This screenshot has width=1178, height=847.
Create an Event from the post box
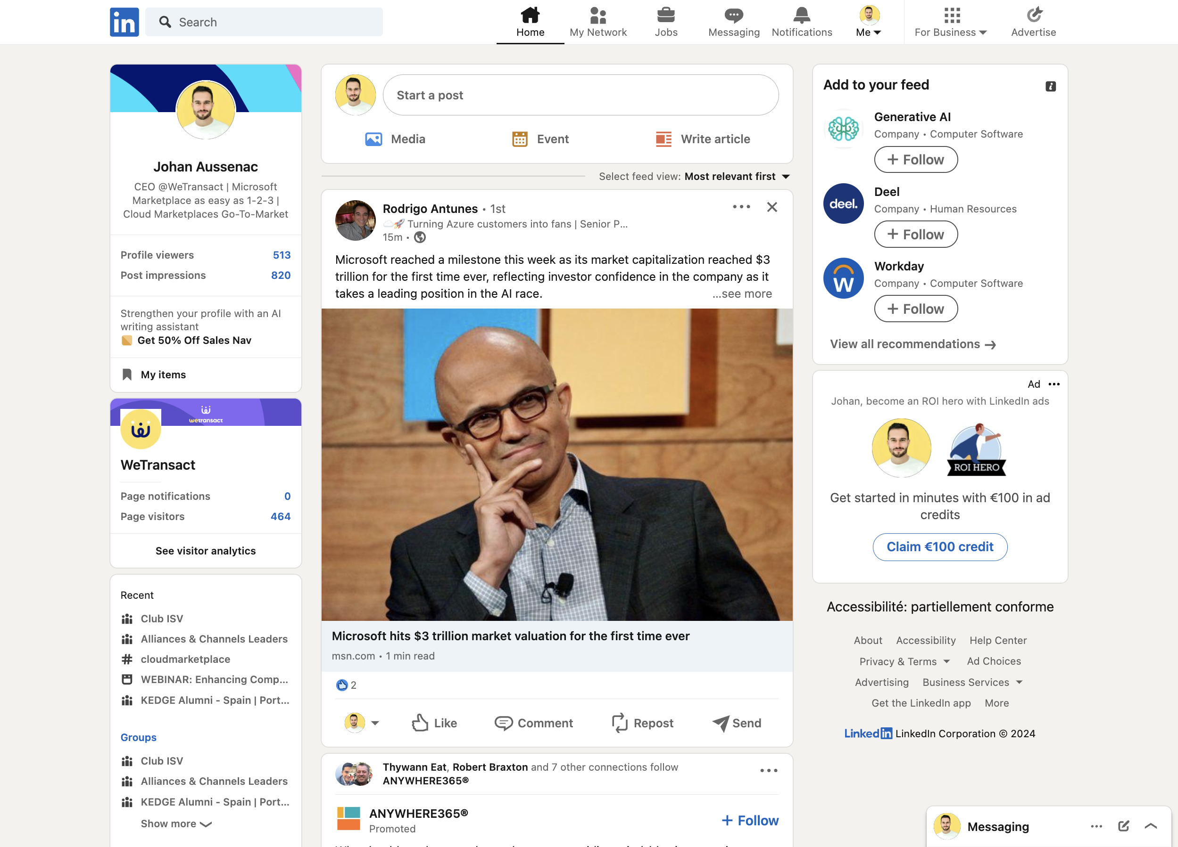click(x=540, y=139)
